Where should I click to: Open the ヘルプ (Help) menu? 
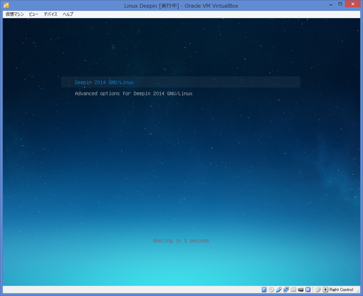point(67,14)
